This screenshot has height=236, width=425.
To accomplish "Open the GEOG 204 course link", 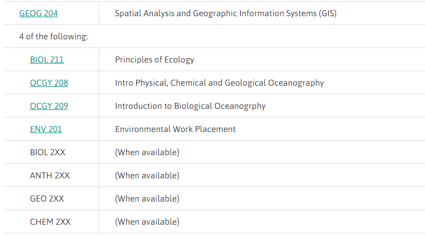I will [x=38, y=13].
